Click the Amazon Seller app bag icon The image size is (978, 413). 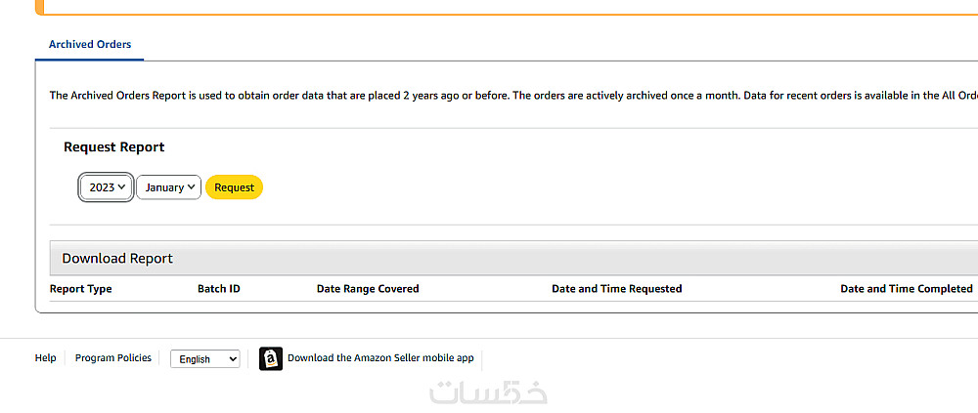click(271, 358)
